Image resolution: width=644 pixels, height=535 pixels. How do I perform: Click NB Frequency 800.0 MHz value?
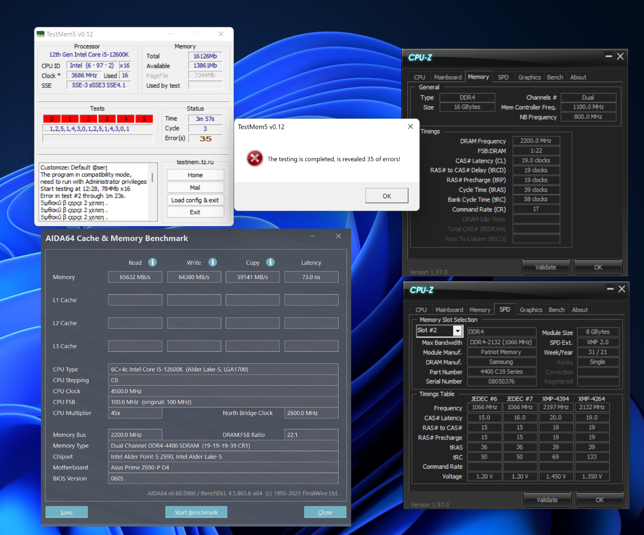point(588,117)
